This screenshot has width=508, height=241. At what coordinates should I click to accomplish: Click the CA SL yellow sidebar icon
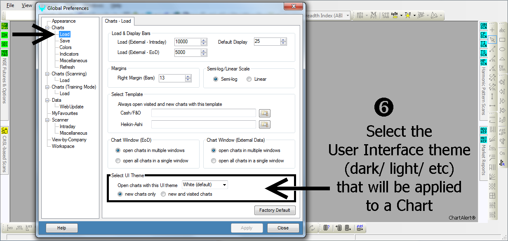coord(5,131)
